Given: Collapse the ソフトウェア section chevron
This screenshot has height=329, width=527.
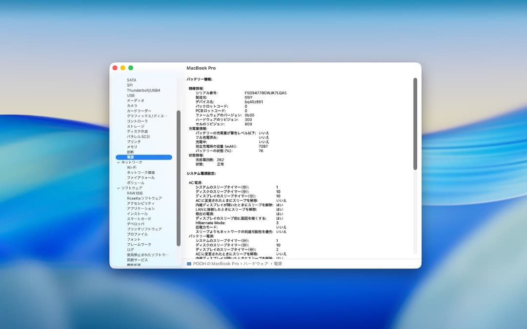Looking at the screenshot, I should [118, 188].
